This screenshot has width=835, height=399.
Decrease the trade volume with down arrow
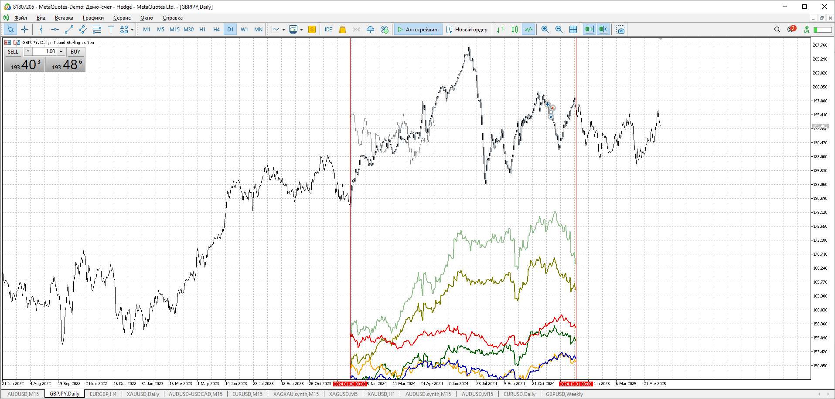point(28,51)
